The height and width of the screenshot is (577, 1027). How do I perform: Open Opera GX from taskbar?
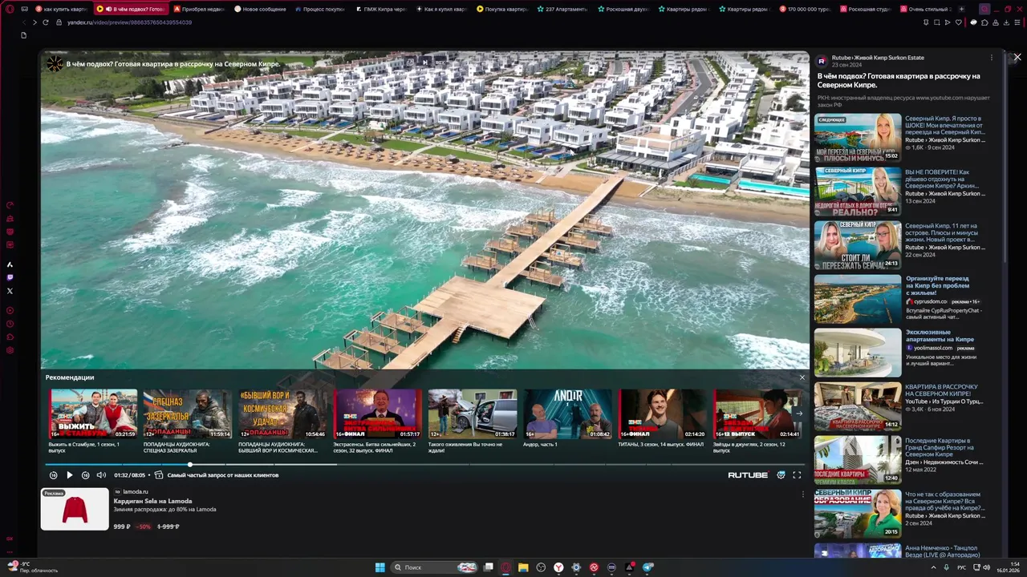point(505,567)
